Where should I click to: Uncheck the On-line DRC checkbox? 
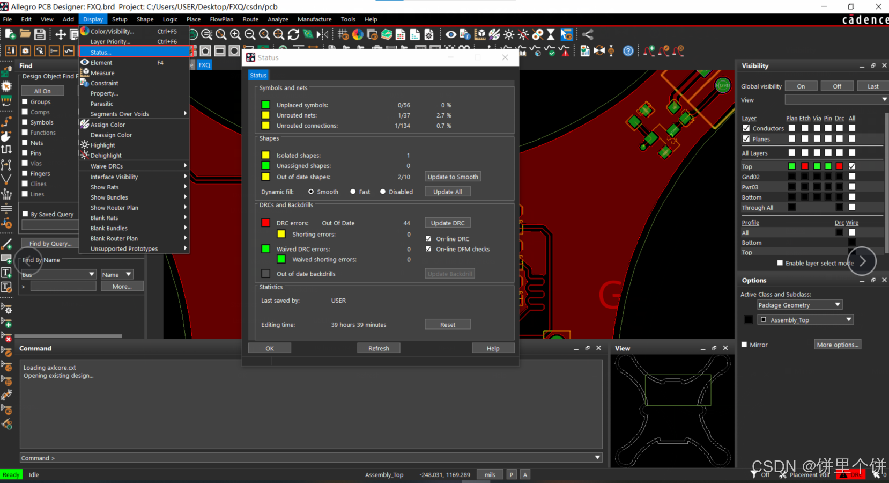tap(428, 239)
